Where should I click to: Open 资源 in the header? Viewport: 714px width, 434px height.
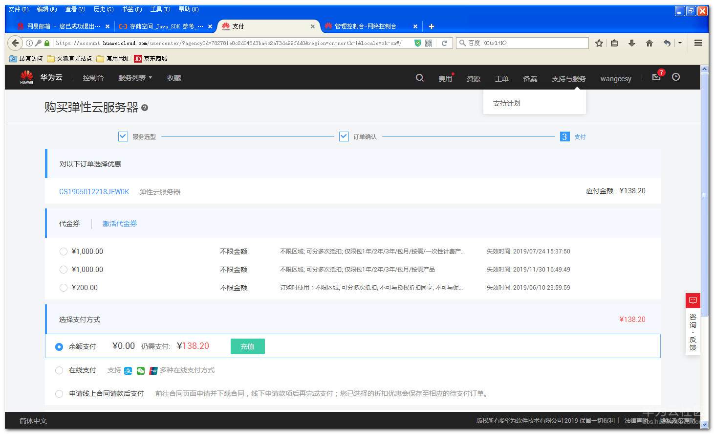tap(474, 78)
